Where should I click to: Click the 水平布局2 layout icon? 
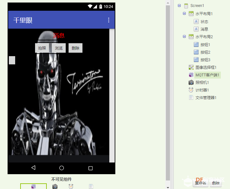tap(191, 37)
